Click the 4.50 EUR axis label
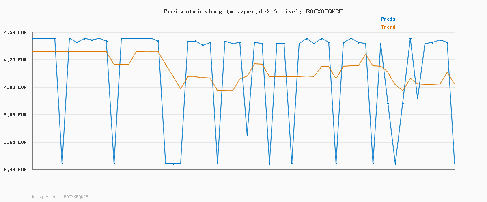This screenshot has height=202, width=487. pos(15,32)
